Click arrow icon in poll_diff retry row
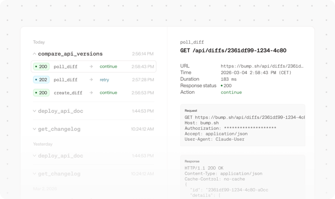Viewport: 335px width, 199px height. 91,80
